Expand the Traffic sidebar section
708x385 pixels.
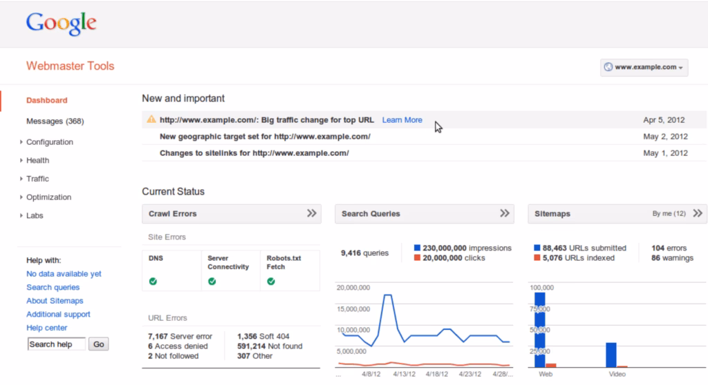click(37, 179)
